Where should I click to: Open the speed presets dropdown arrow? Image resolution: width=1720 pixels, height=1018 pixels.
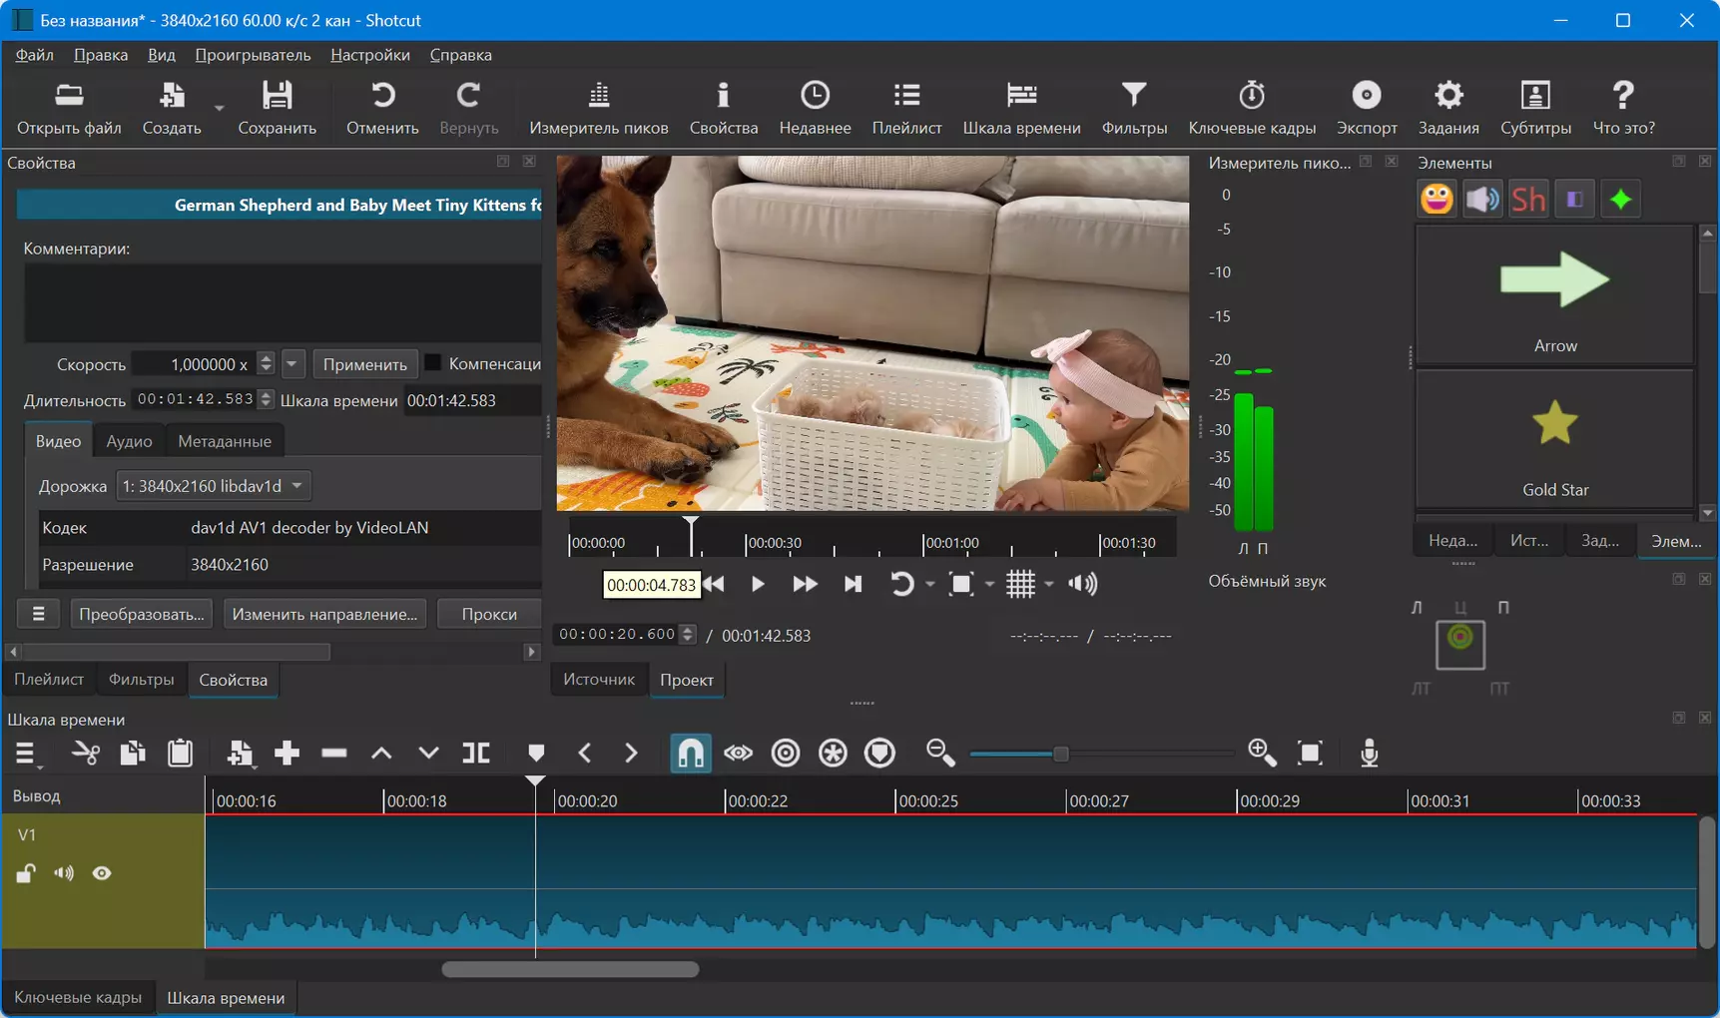click(x=292, y=363)
